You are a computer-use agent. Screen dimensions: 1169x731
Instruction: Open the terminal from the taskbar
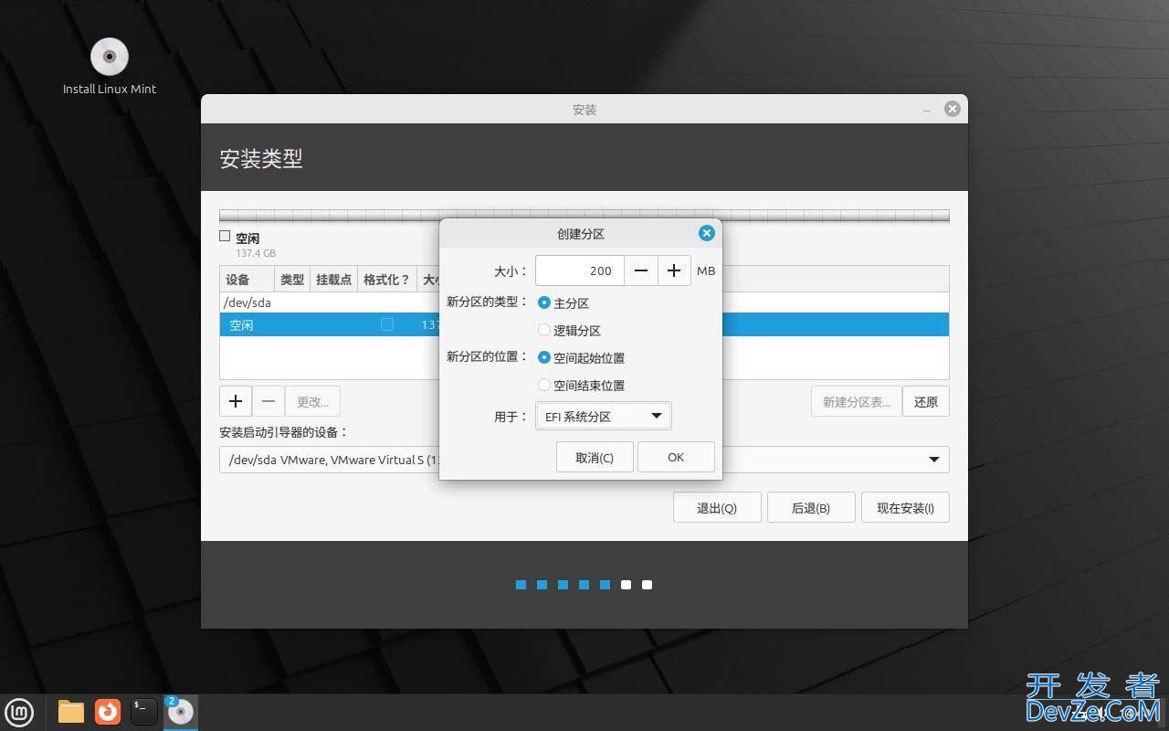click(x=144, y=711)
